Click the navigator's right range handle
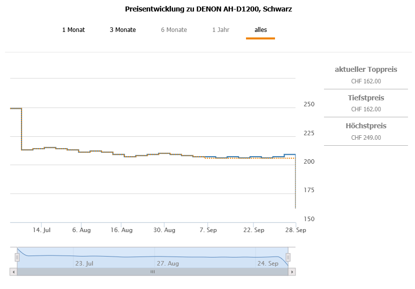 click(x=288, y=257)
